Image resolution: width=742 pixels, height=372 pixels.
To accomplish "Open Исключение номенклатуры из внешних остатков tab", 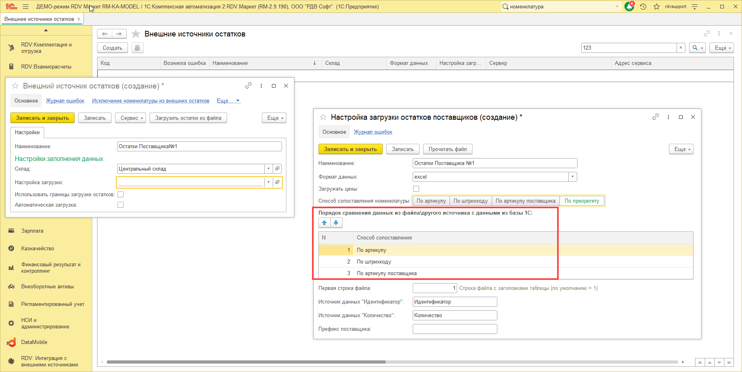I will click(x=150, y=101).
